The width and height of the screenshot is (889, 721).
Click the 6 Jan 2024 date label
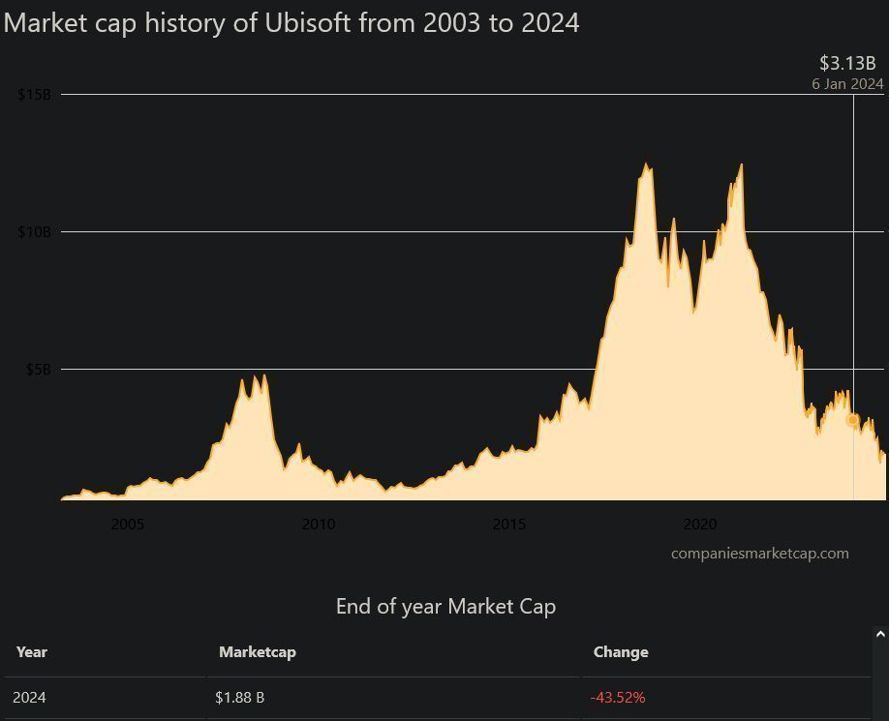(x=847, y=84)
